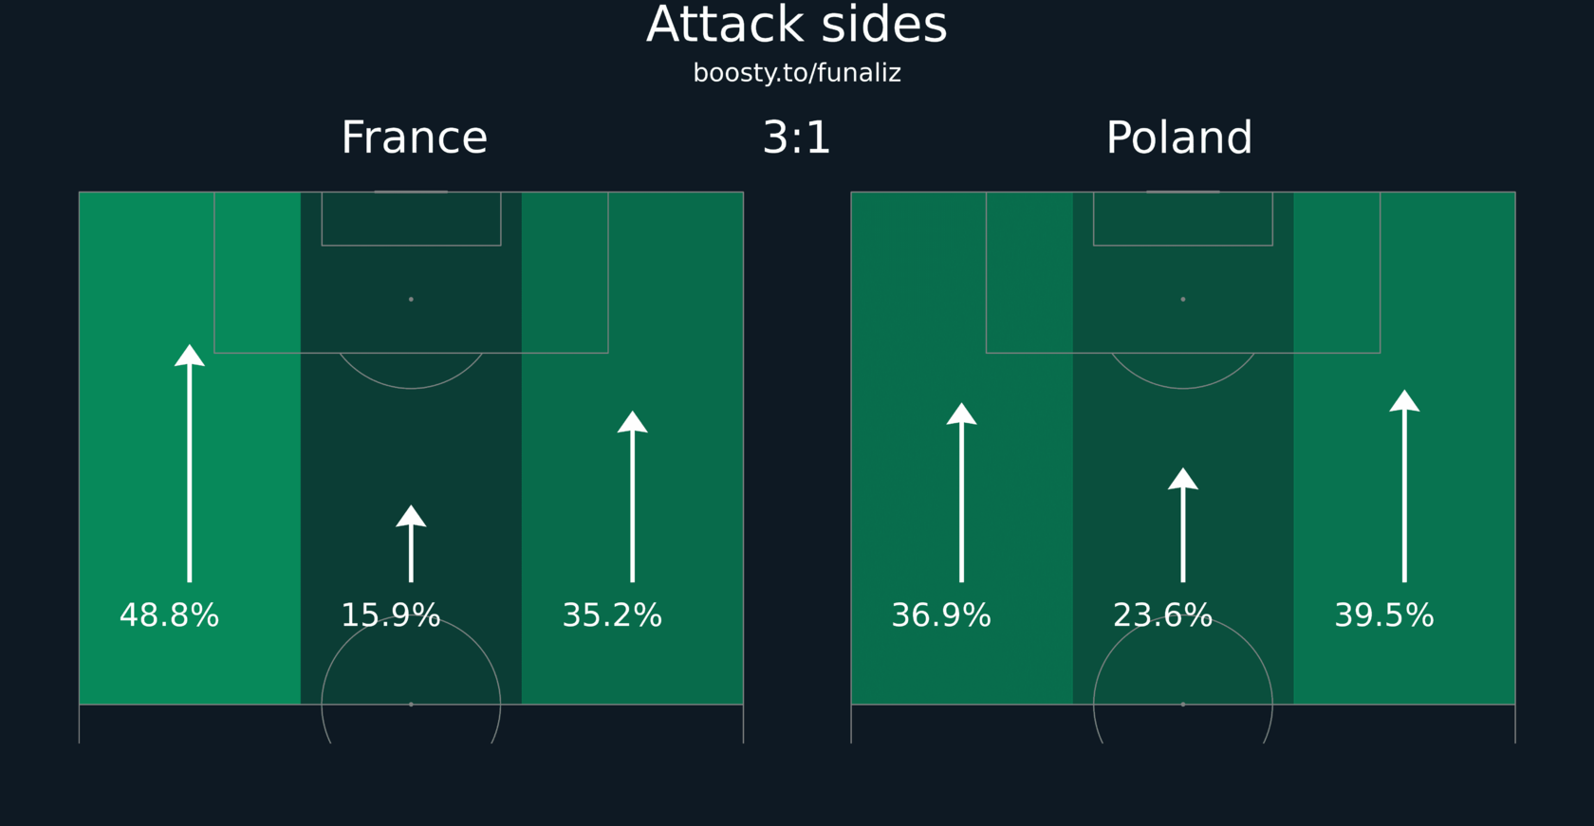Click the Attack sides title
This screenshot has height=826, width=1594.
point(797,25)
